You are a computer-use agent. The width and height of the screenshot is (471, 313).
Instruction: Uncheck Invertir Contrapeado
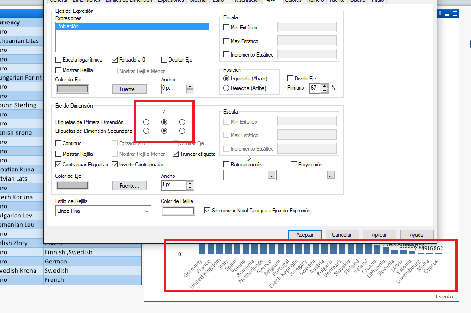tap(115, 164)
